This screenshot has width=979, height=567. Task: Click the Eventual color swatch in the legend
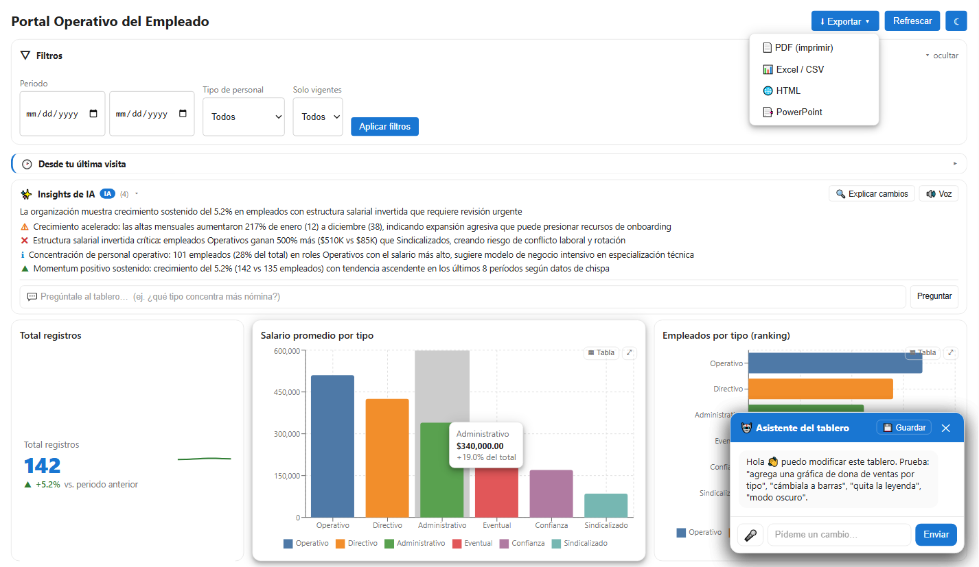coord(457,544)
